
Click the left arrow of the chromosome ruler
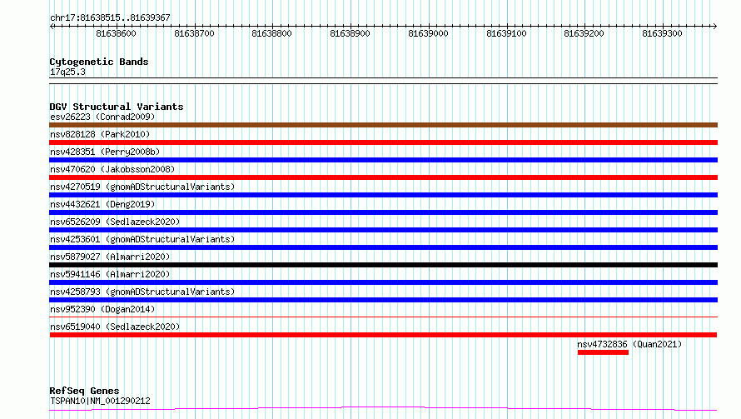52,26
